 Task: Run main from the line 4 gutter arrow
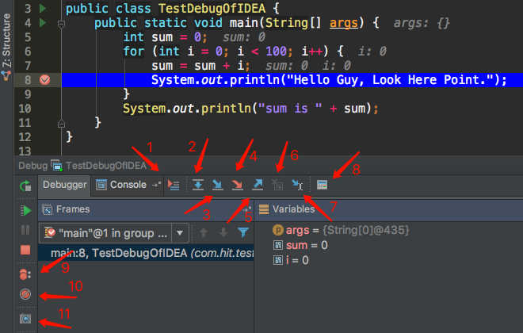(x=43, y=23)
